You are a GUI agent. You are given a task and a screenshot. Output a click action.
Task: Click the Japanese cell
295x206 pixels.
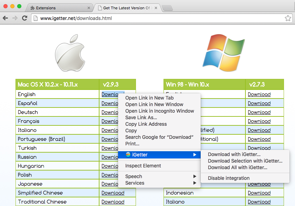point(57,184)
